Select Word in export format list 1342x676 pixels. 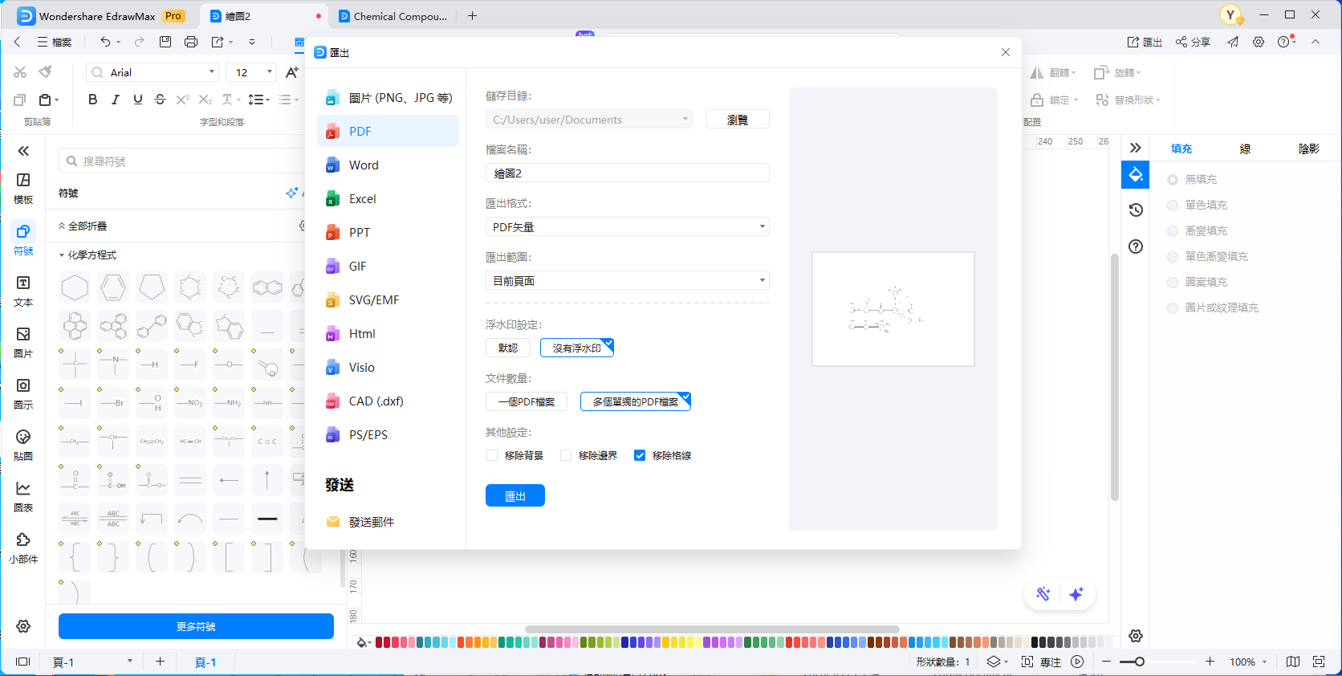tap(364, 165)
